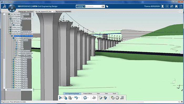The height and width of the screenshot is (104, 184).
Task: Collapse the tree panel with the left arrow
Action: pos(2,52)
